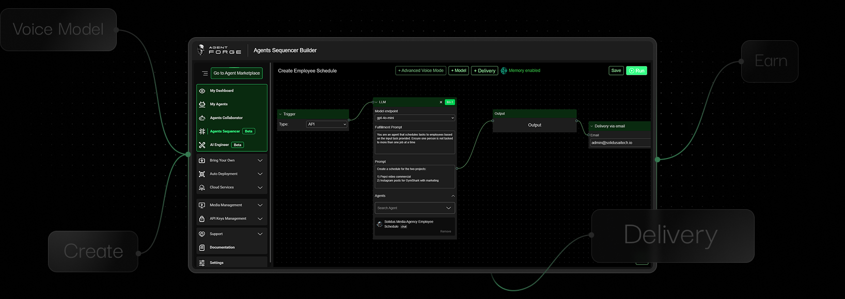Click the Email address input field

point(620,143)
